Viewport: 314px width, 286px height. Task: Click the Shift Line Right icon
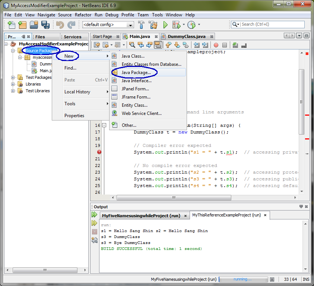[205, 45]
